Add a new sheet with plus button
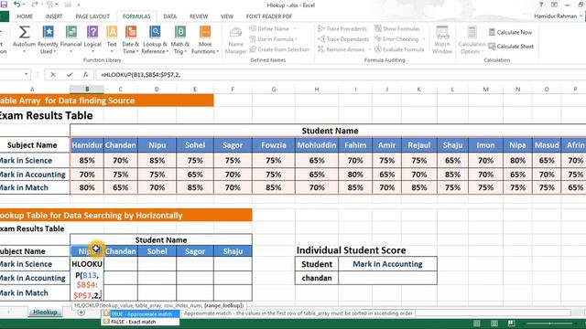586x329 pixels. 81,313
